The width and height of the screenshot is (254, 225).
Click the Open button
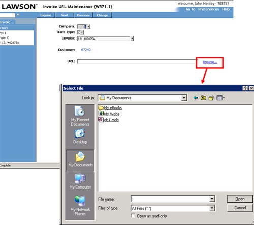pos(240,199)
